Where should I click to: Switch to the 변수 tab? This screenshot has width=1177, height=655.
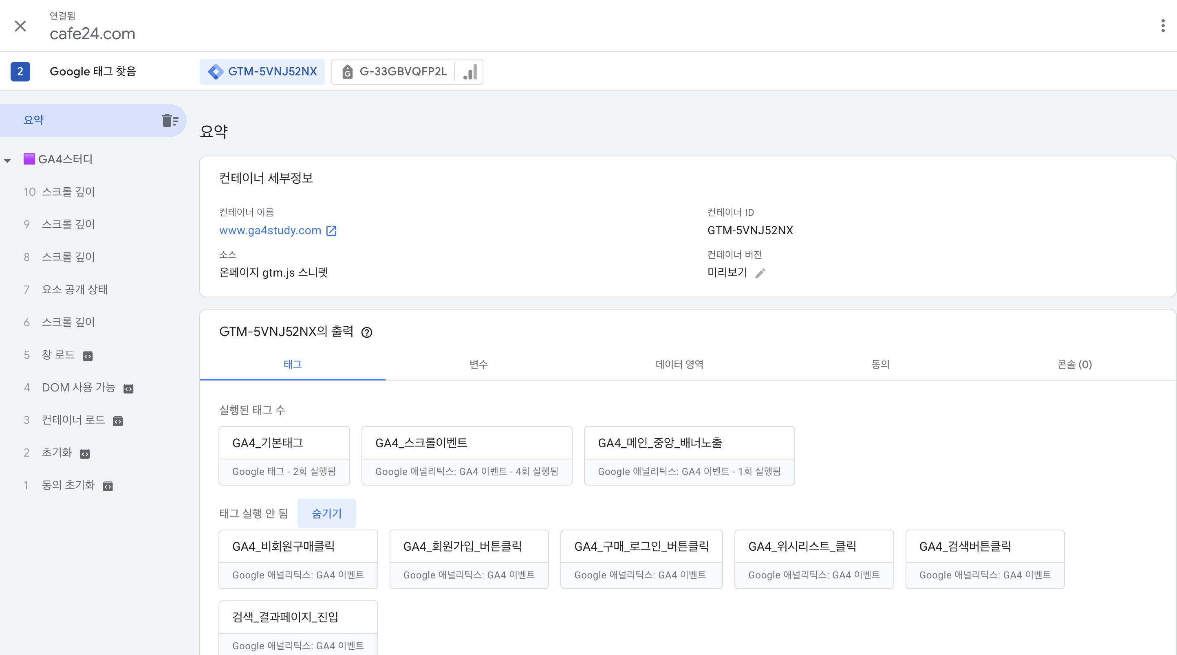pos(478,364)
